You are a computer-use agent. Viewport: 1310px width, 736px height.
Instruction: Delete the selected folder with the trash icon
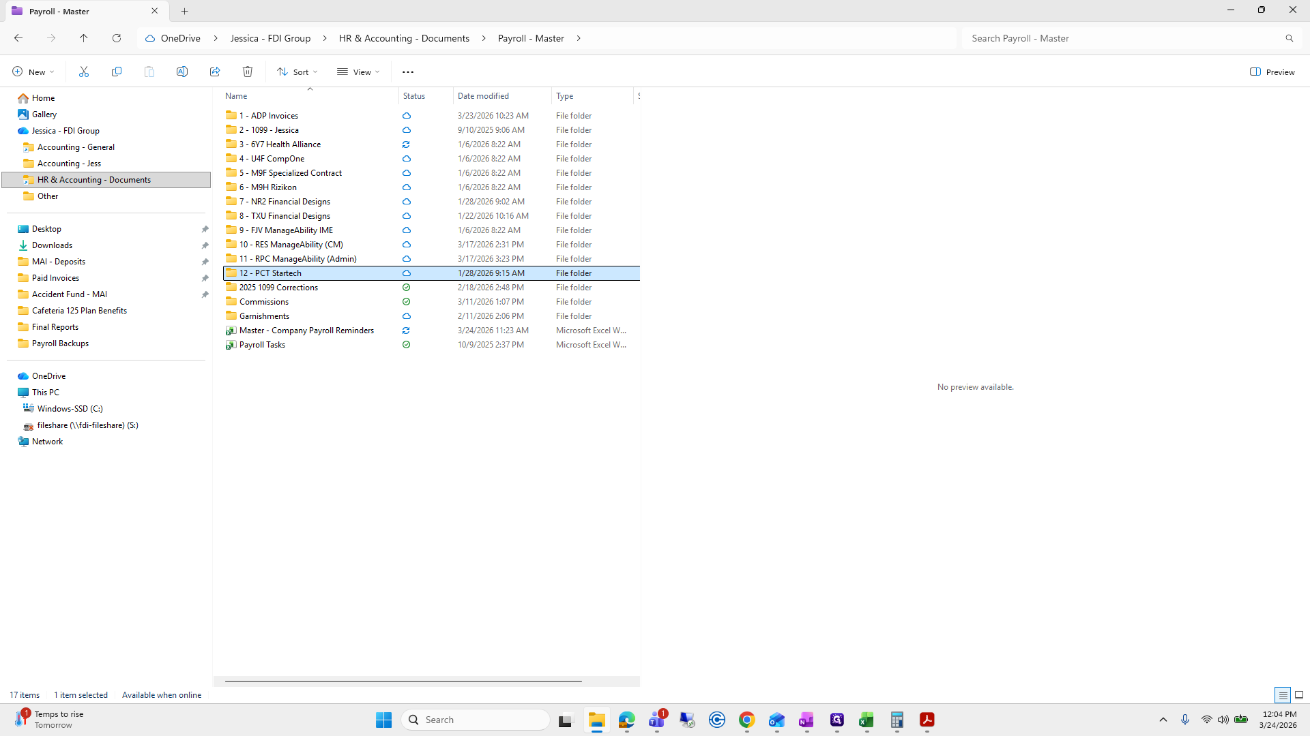247,72
